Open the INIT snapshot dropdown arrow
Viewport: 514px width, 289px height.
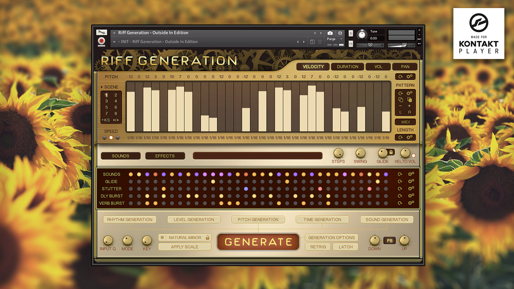pyautogui.click(x=114, y=42)
